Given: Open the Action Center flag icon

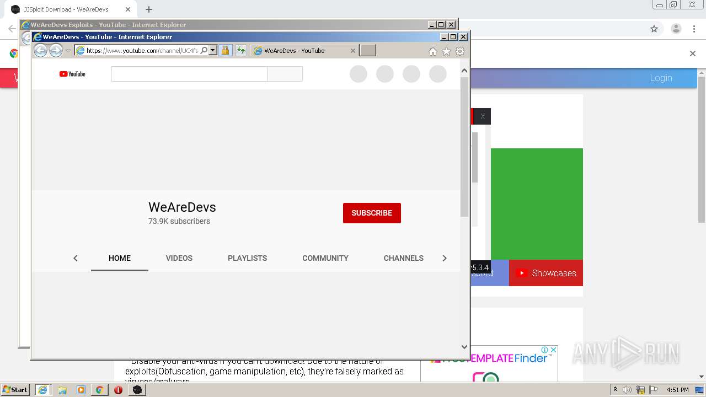Looking at the screenshot, I should (653, 390).
